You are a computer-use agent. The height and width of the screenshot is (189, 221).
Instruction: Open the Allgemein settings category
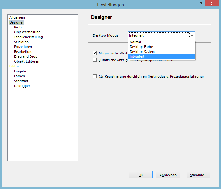17,17
